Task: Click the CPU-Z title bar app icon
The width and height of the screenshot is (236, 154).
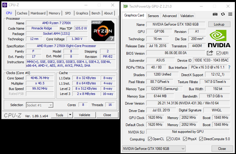Action: pyautogui.click(x=5, y=5)
